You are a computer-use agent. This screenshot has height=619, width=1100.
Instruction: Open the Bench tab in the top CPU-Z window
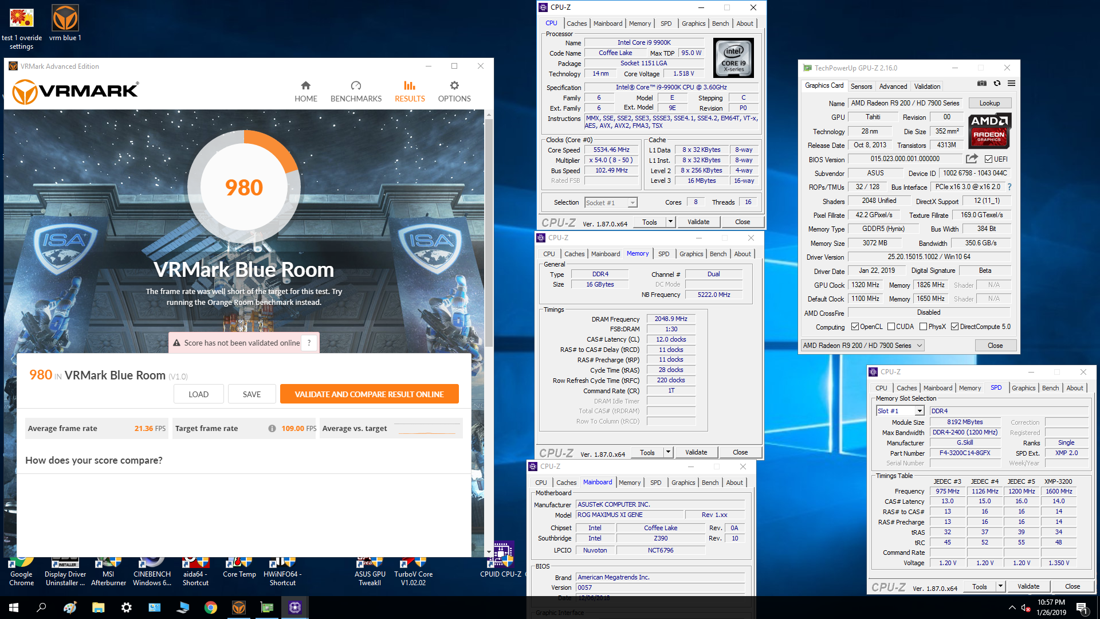point(720,23)
